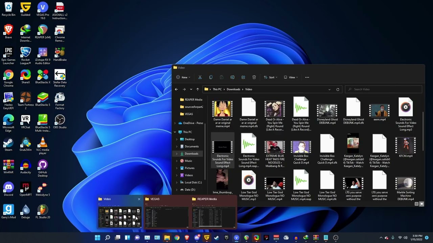Open ShareX desktop shortcut
This screenshot has width=433, height=243.
pos(26,77)
